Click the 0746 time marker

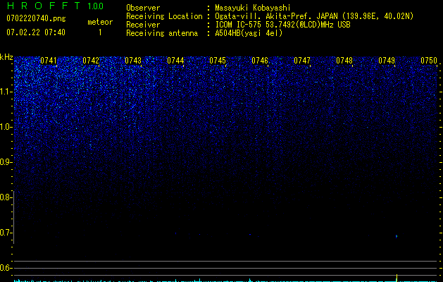click(260, 61)
